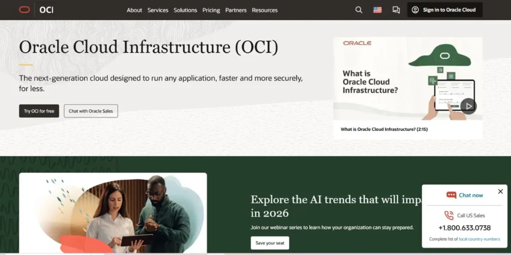Click 'The next-generation cloud' tagline text
The height and width of the screenshot is (255, 511).
coord(161,83)
